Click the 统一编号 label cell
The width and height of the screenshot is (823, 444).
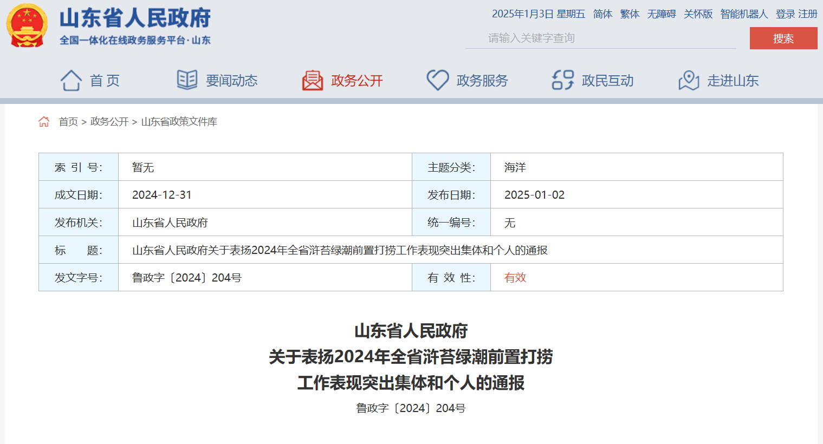[x=451, y=223]
